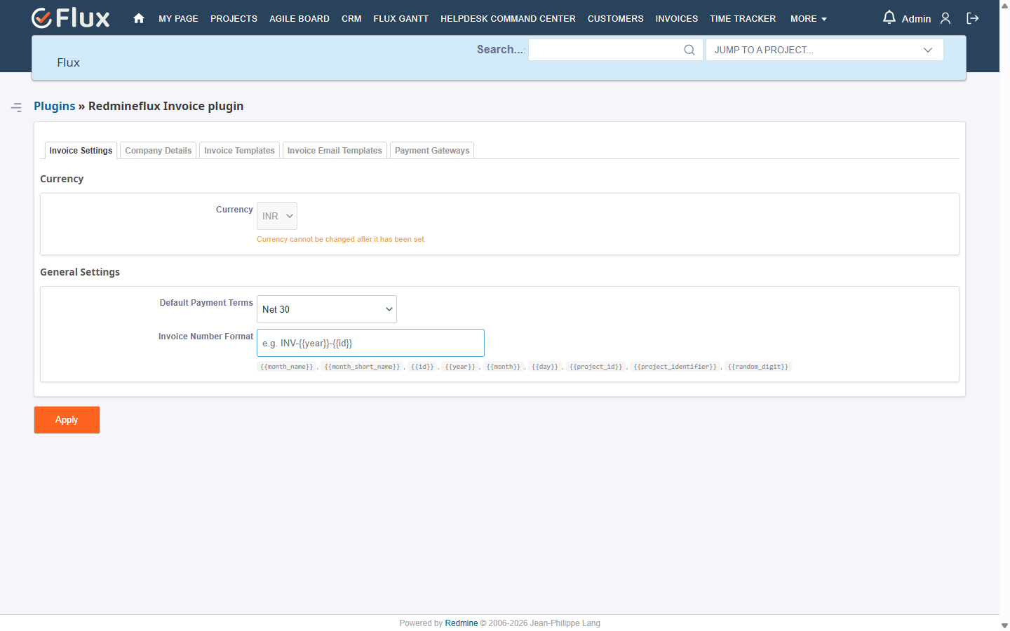The width and height of the screenshot is (1010, 631).
Task: Click the {{project_identifier}} placeholder tag
Action: [675, 367]
